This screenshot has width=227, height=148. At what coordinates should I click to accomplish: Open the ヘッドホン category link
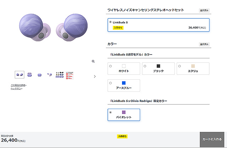click(16, 89)
